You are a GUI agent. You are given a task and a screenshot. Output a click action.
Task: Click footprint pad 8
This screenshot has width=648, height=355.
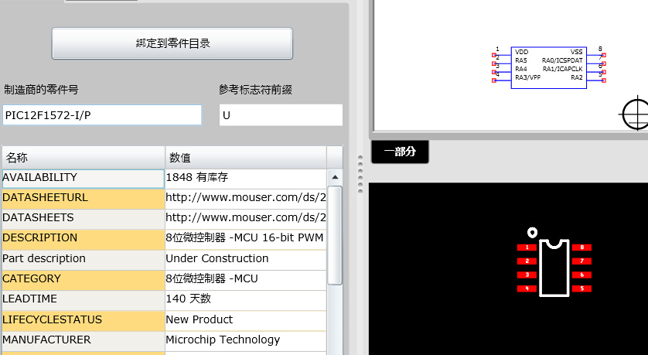click(581, 247)
